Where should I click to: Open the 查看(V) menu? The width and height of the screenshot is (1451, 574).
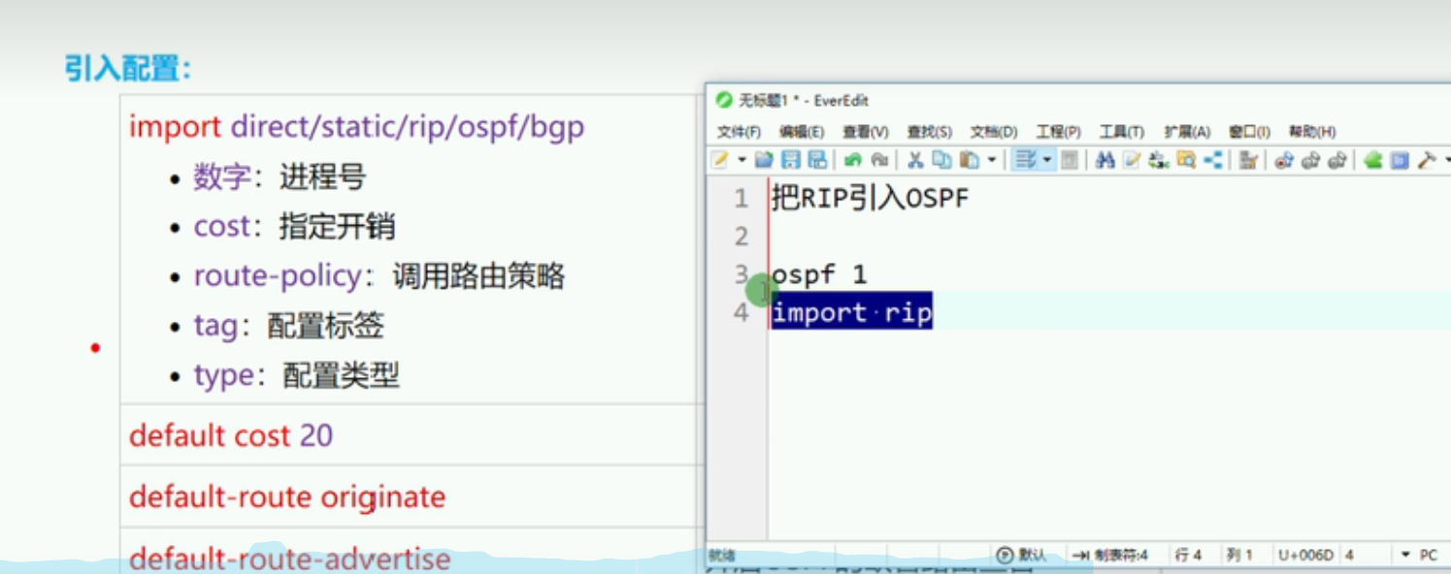click(865, 132)
